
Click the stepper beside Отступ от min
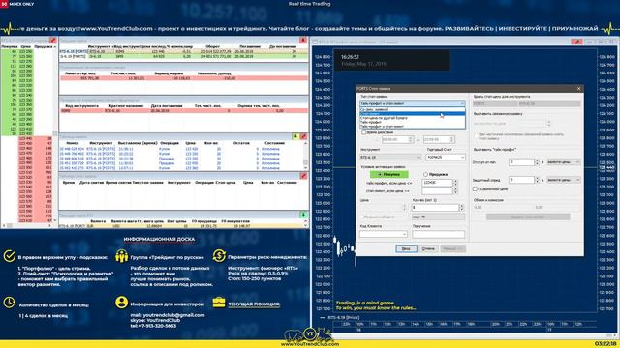pyautogui.click(x=537, y=162)
